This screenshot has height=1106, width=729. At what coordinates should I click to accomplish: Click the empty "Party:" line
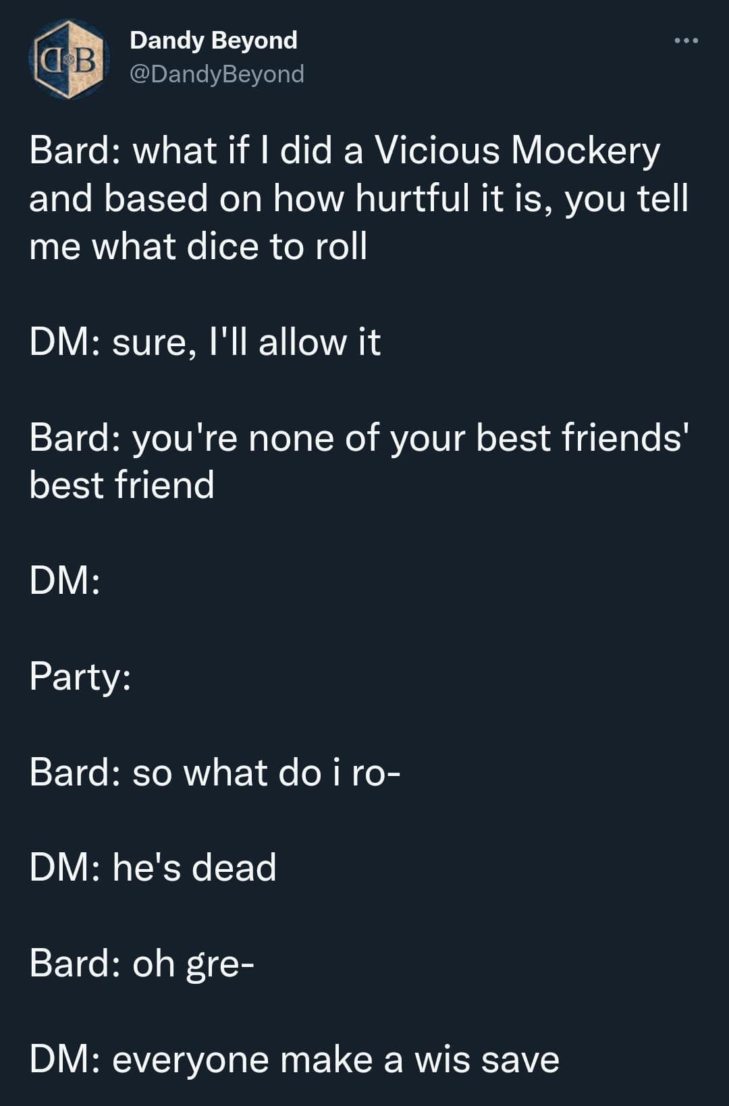coord(80,677)
